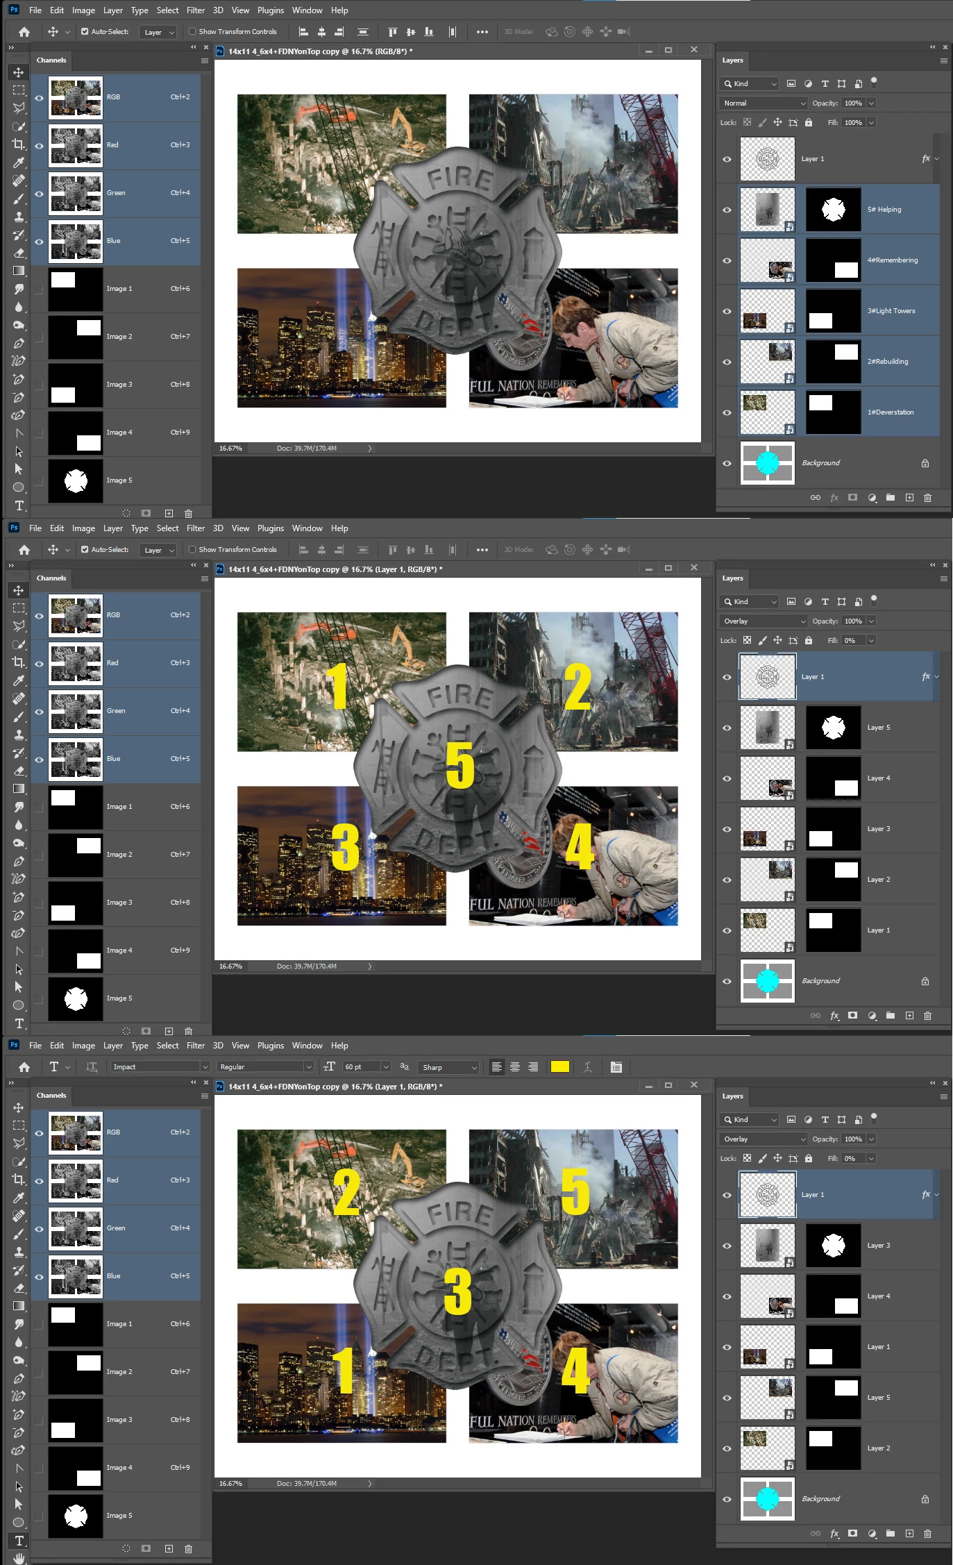This screenshot has height=1565, width=953.
Task: Click Create warped text icon
Action: click(588, 1066)
